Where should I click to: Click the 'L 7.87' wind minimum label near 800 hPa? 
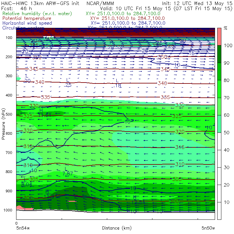[x=67, y=172]
